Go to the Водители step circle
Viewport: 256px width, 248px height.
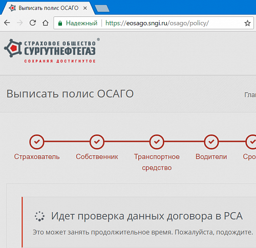(x=211, y=142)
